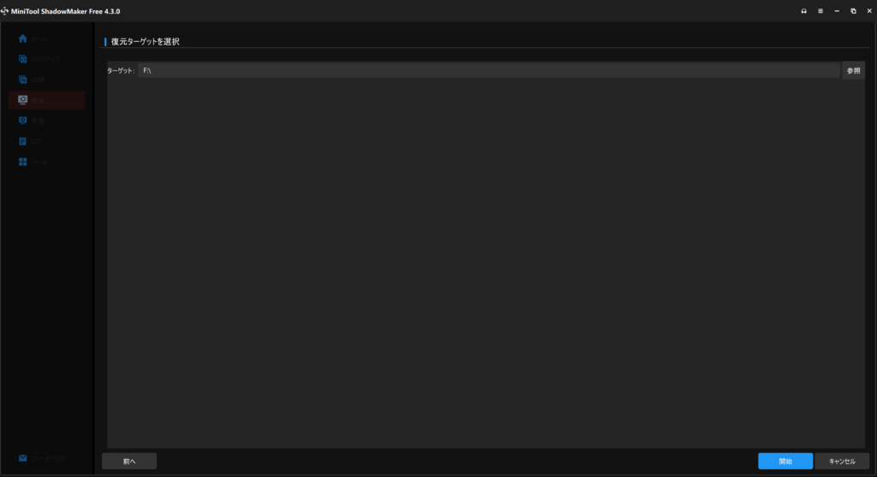877x477 pixels.
Task: Start the restore with the blue 開始 button
Action: click(785, 462)
